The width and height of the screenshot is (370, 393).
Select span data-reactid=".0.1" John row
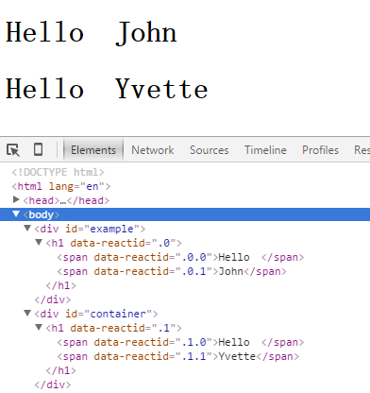coord(172,271)
